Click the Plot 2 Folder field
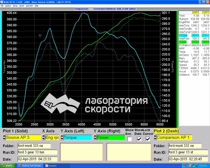Viewport: 210px width, 168px height. tap(185, 146)
